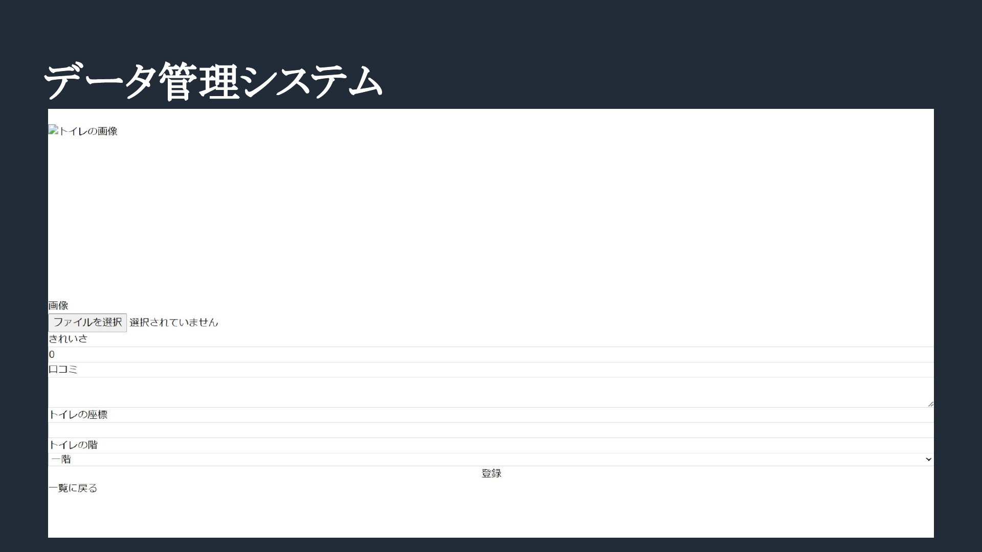Click the blank white space below 一覧に戻る
The height and width of the screenshot is (552, 982).
(x=491, y=516)
